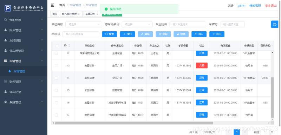
Task: Open the 500条/页 page size dropdown
Action: click(211, 132)
